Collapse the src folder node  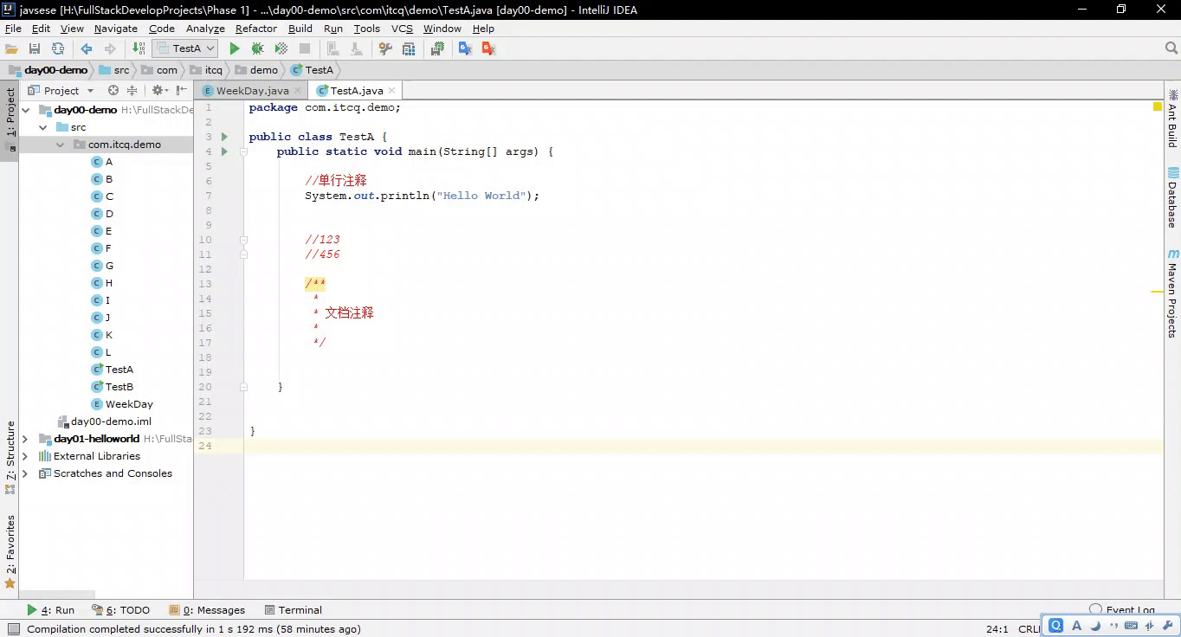tap(42, 127)
